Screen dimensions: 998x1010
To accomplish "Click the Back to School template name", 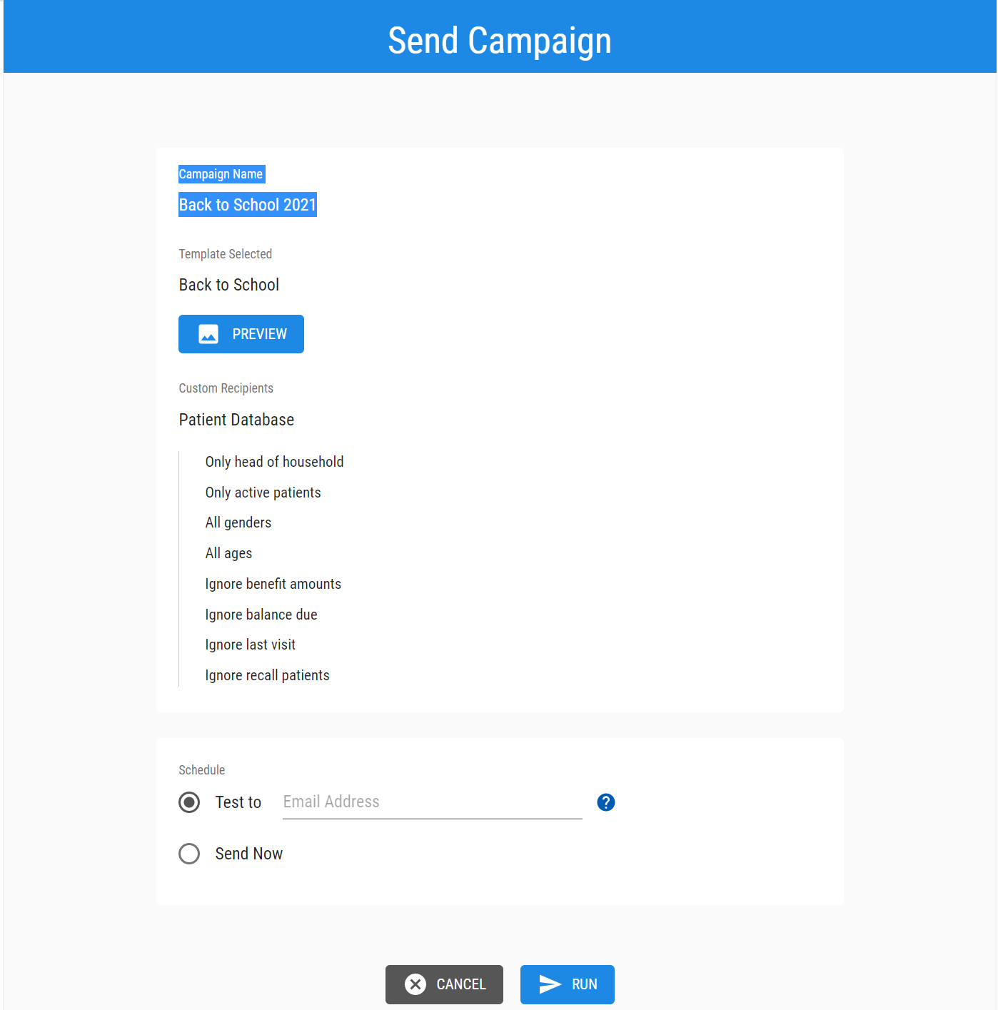I will pyautogui.click(x=229, y=285).
